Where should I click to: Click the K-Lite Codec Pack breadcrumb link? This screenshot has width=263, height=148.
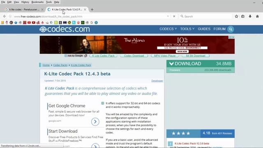81,65
